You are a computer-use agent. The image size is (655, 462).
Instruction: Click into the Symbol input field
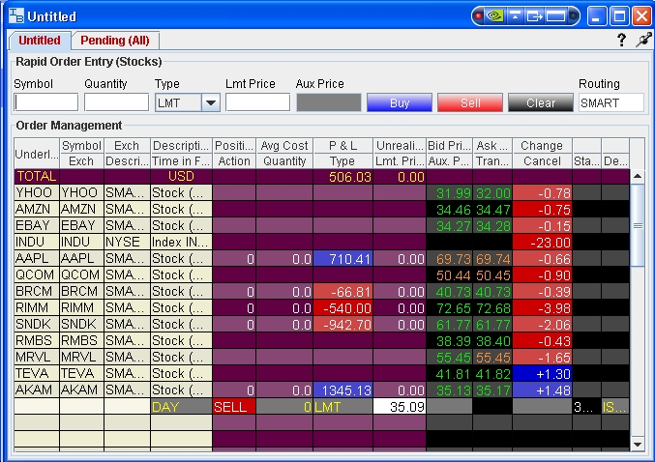46,102
